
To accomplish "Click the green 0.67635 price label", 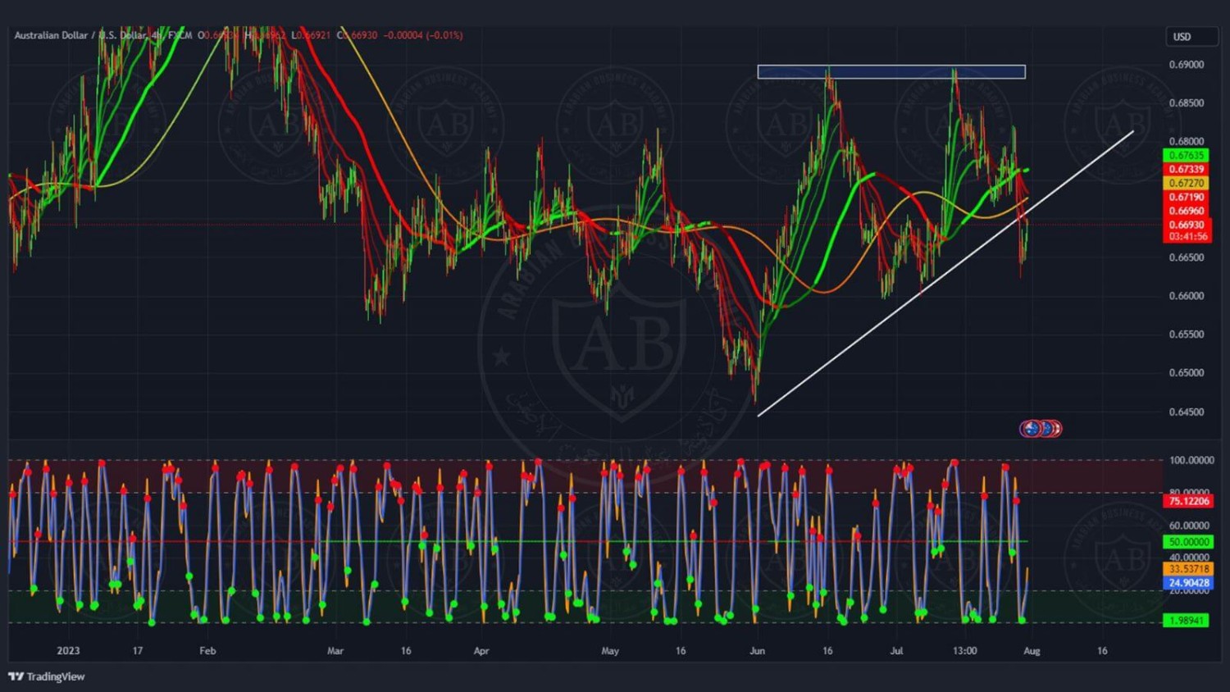I will [1186, 155].
